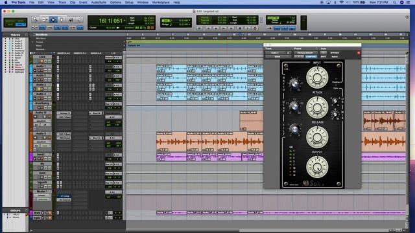This screenshot has width=415, height=233.
Task: Open the second insert on Audio 9
Action: pos(64,138)
